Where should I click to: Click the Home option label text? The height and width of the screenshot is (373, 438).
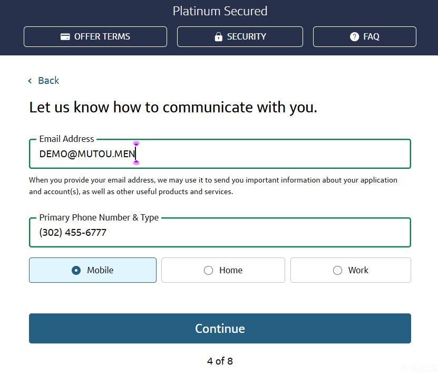[x=231, y=270]
